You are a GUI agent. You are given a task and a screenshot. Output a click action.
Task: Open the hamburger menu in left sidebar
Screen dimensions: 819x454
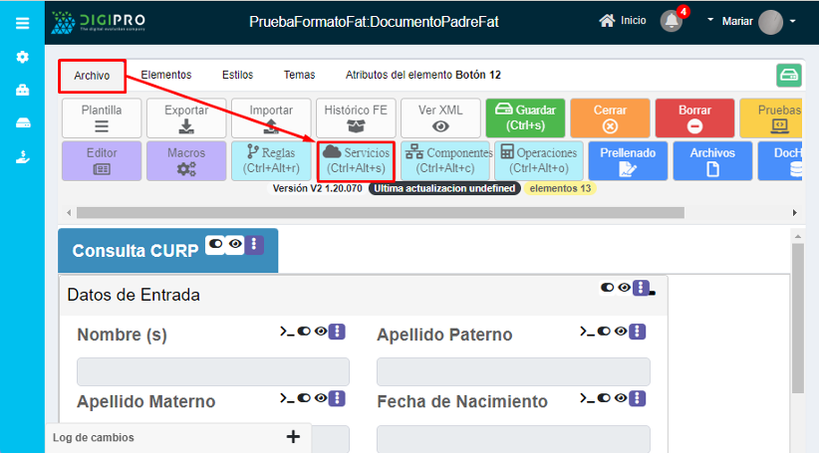click(x=22, y=23)
